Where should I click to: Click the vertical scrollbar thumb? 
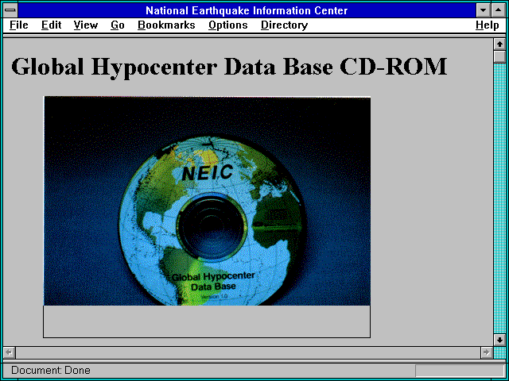point(499,56)
